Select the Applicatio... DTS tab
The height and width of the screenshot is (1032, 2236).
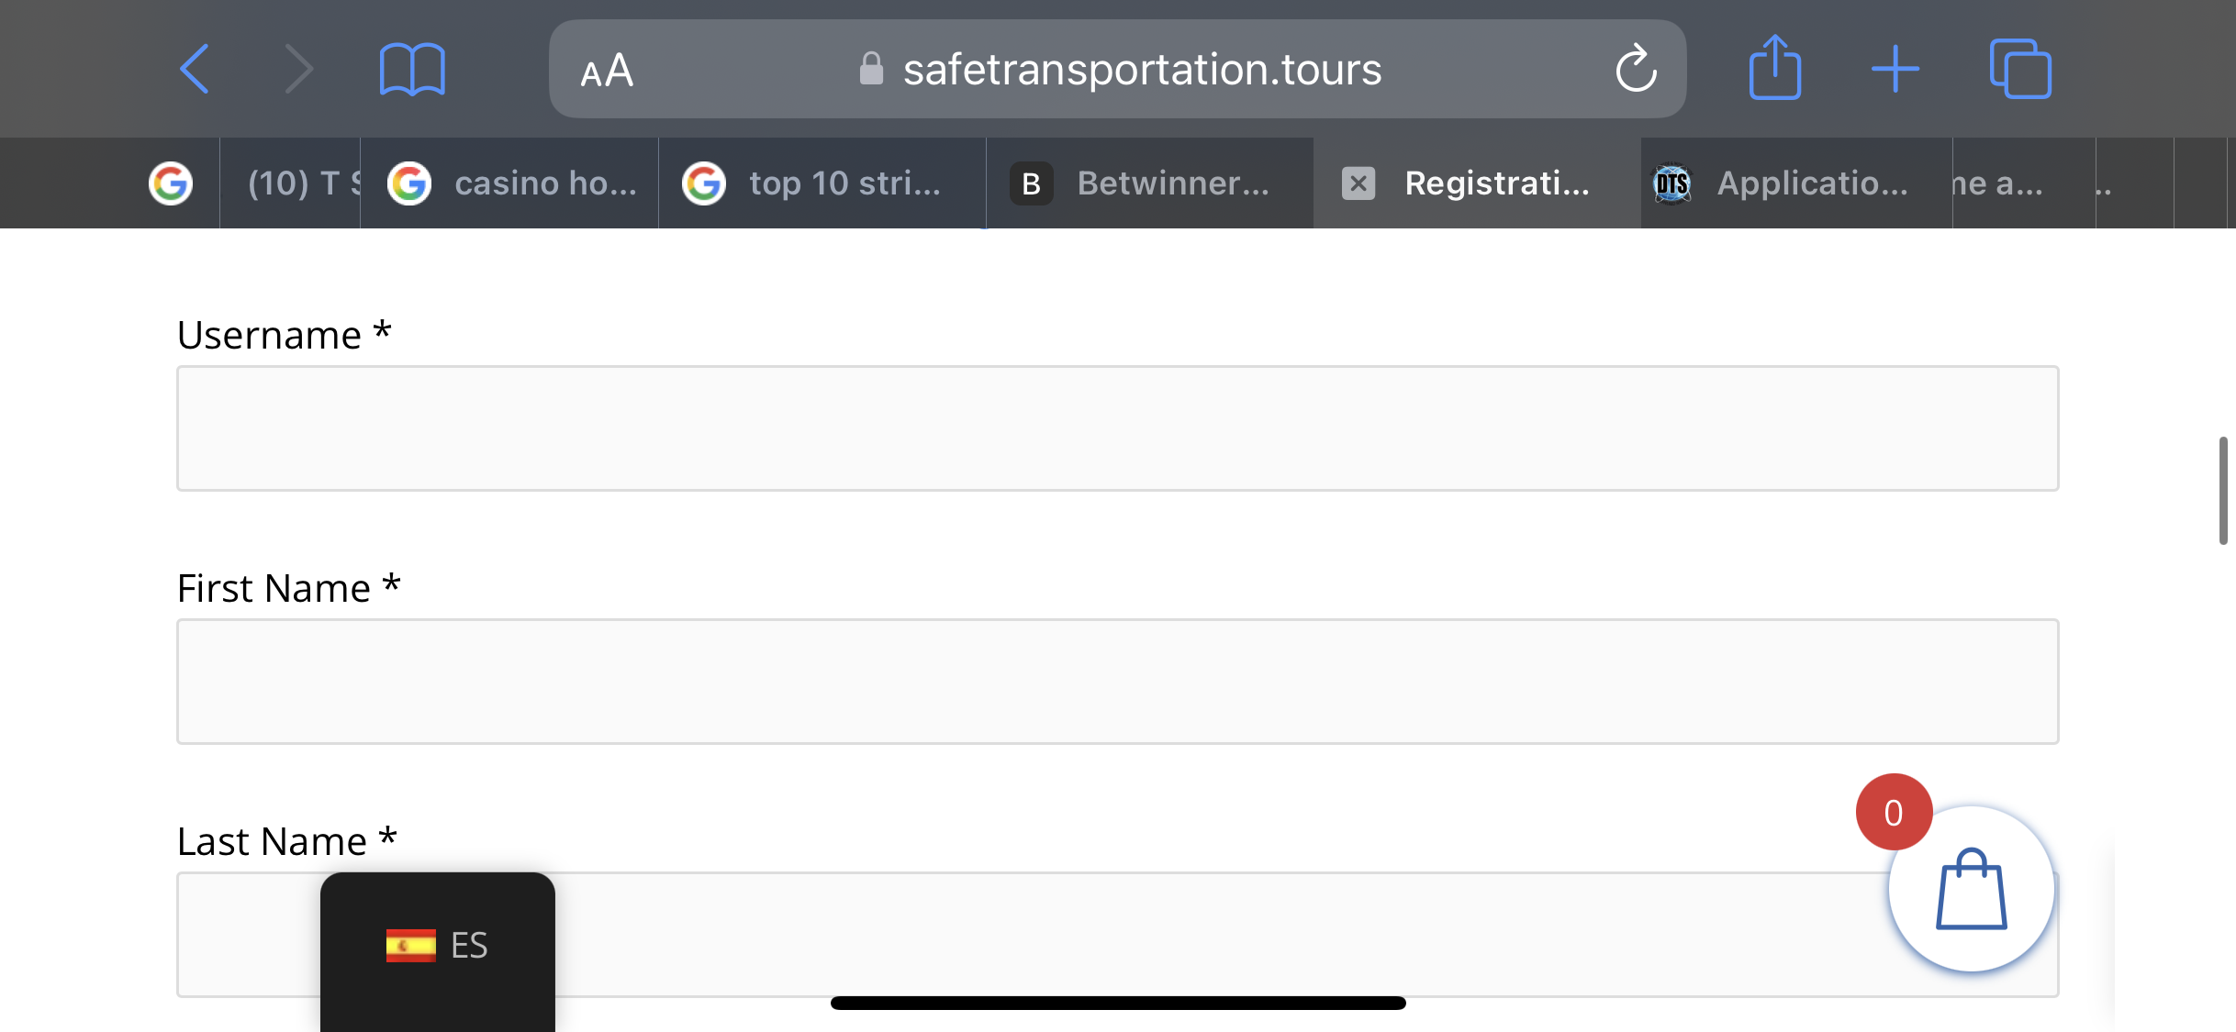pos(1795,183)
